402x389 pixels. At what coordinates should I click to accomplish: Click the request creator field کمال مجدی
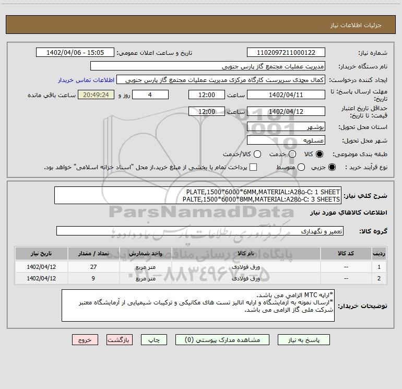click(x=221, y=79)
